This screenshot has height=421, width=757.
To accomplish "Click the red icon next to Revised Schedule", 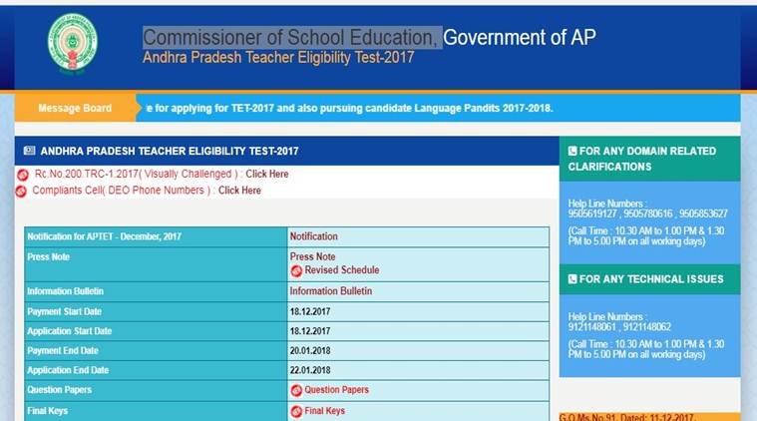I will [x=296, y=270].
